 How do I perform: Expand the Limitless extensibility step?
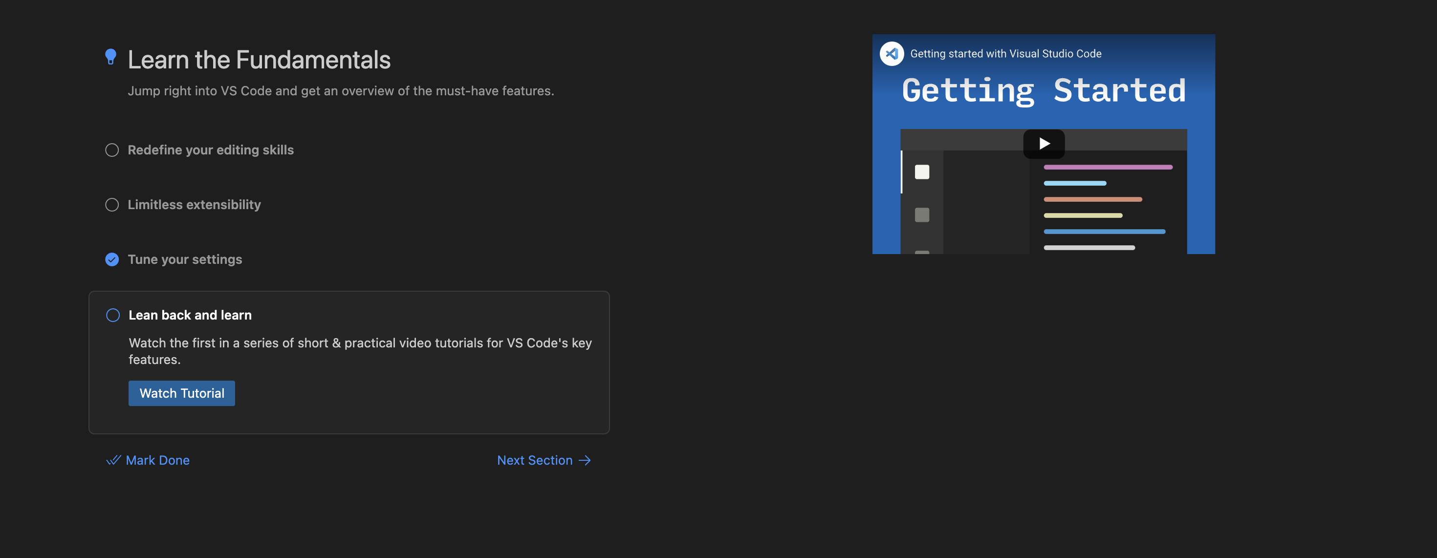[194, 205]
